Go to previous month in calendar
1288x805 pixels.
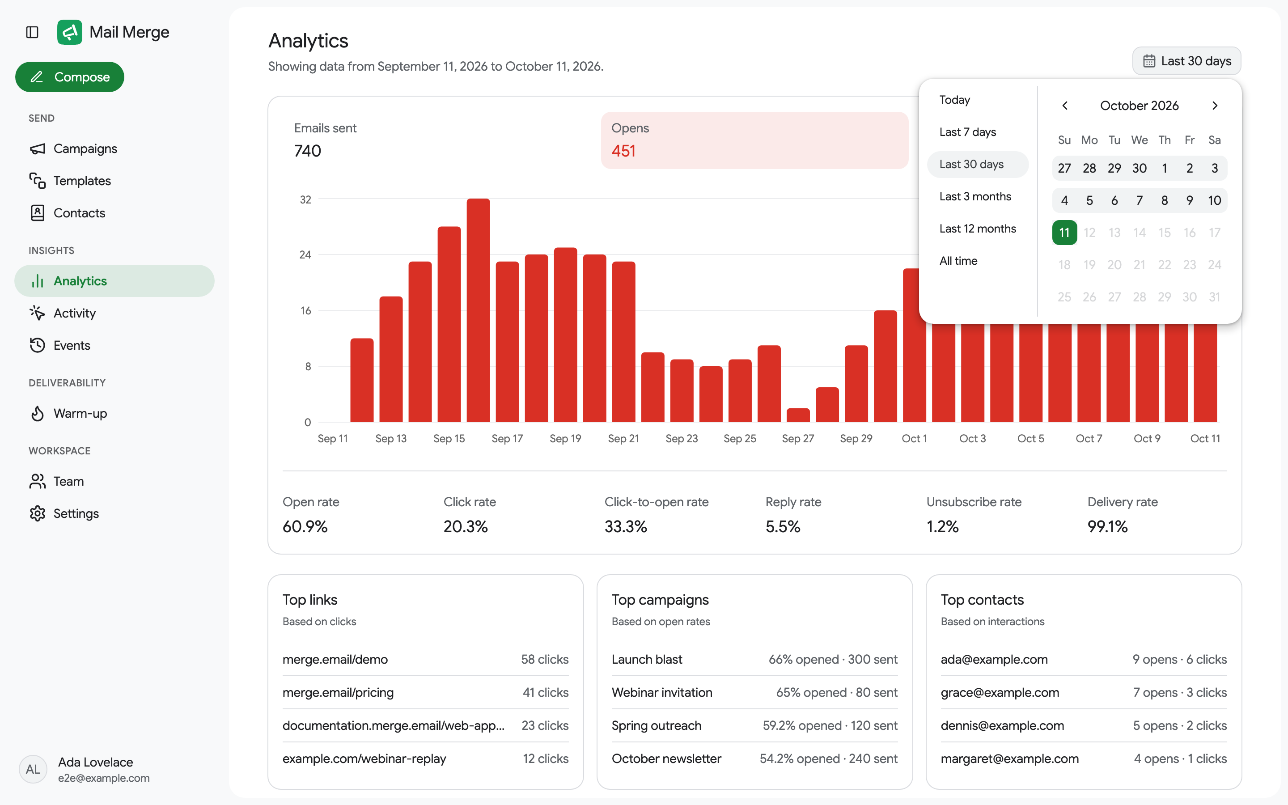pyautogui.click(x=1064, y=106)
